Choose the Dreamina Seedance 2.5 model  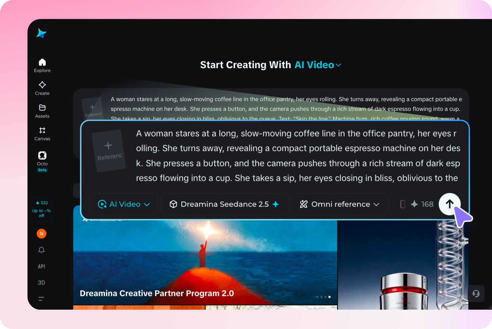click(x=225, y=204)
